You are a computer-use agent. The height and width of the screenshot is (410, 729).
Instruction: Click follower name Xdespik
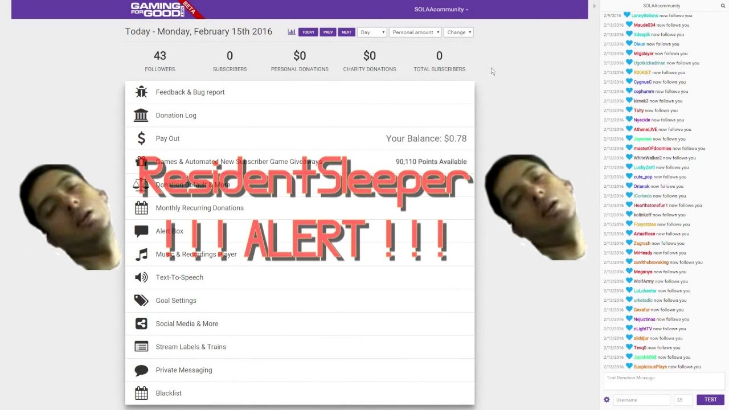[642, 35]
